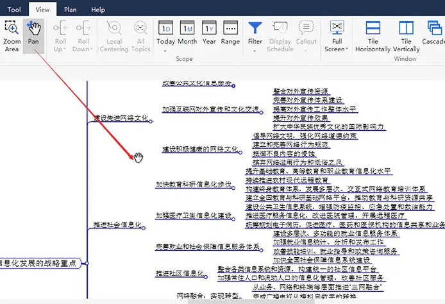Click Tile Horizontally window button
Screen dimensions: 445x304
373,36
